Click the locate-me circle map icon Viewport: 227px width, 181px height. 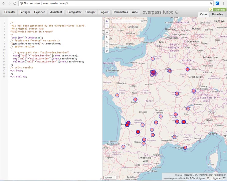pyautogui.click(x=107, y=37)
